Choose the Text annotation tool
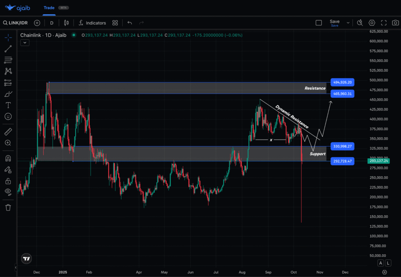The height and width of the screenshot is (277, 401). pos(8,105)
